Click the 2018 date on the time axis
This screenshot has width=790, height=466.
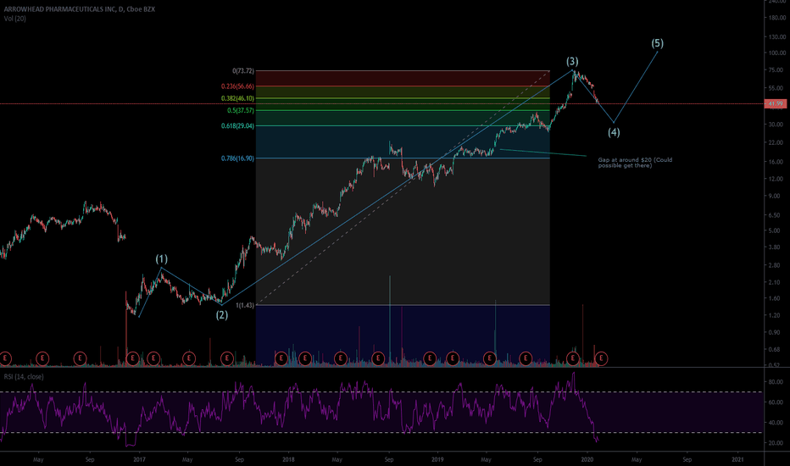coord(288,459)
